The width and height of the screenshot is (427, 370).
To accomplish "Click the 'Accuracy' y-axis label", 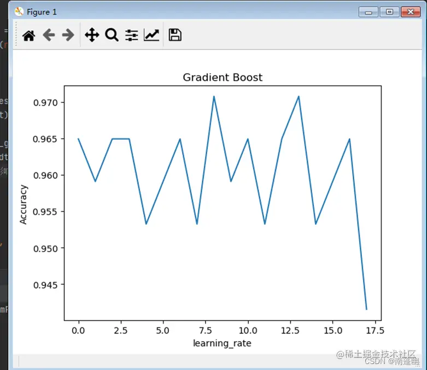I will (x=24, y=205).
